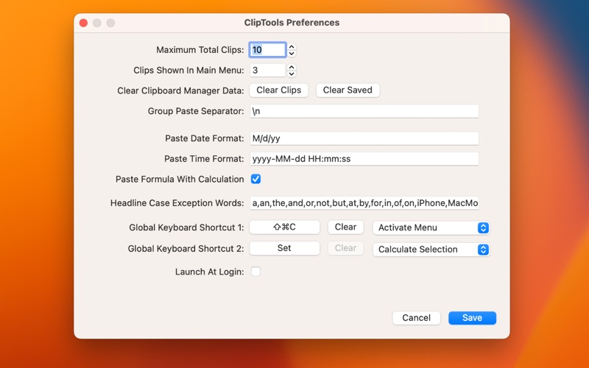Record new shortcut in Shortcut 1 box

(284, 227)
